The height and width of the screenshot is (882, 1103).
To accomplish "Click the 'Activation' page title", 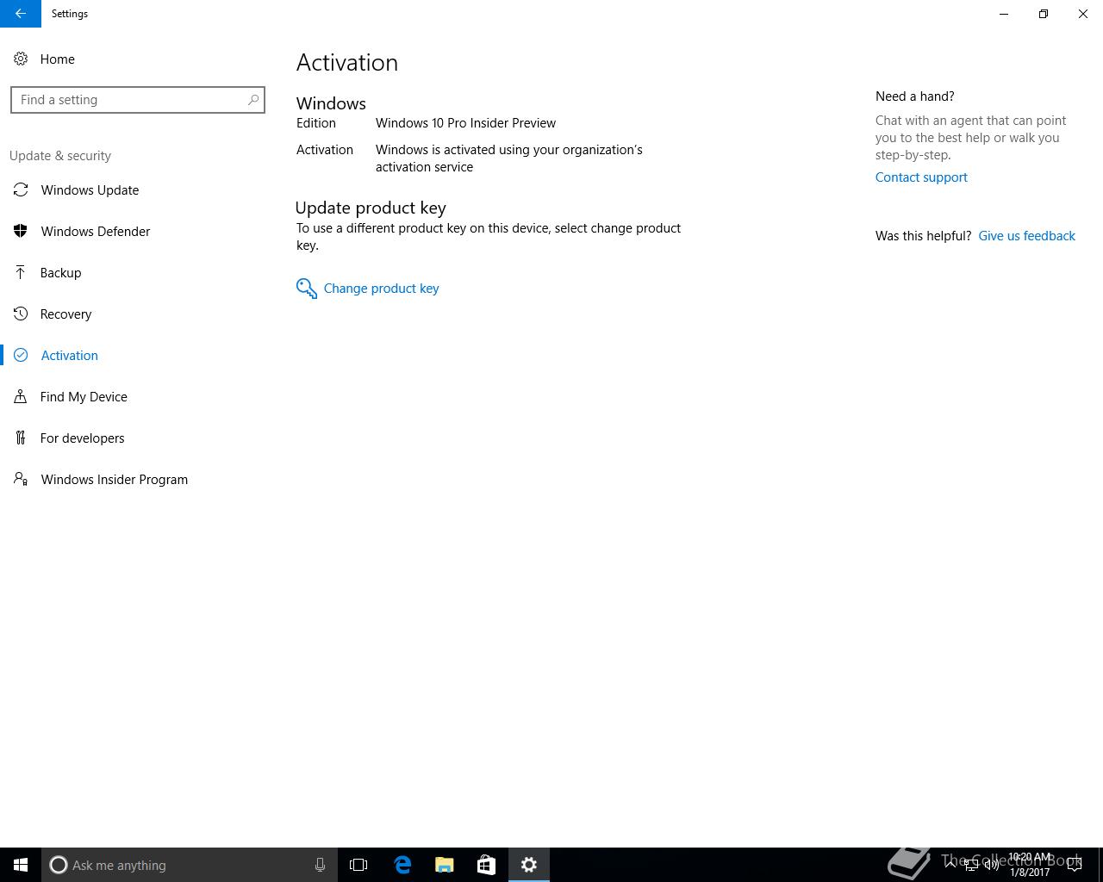I will pyautogui.click(x=347, y=62).
